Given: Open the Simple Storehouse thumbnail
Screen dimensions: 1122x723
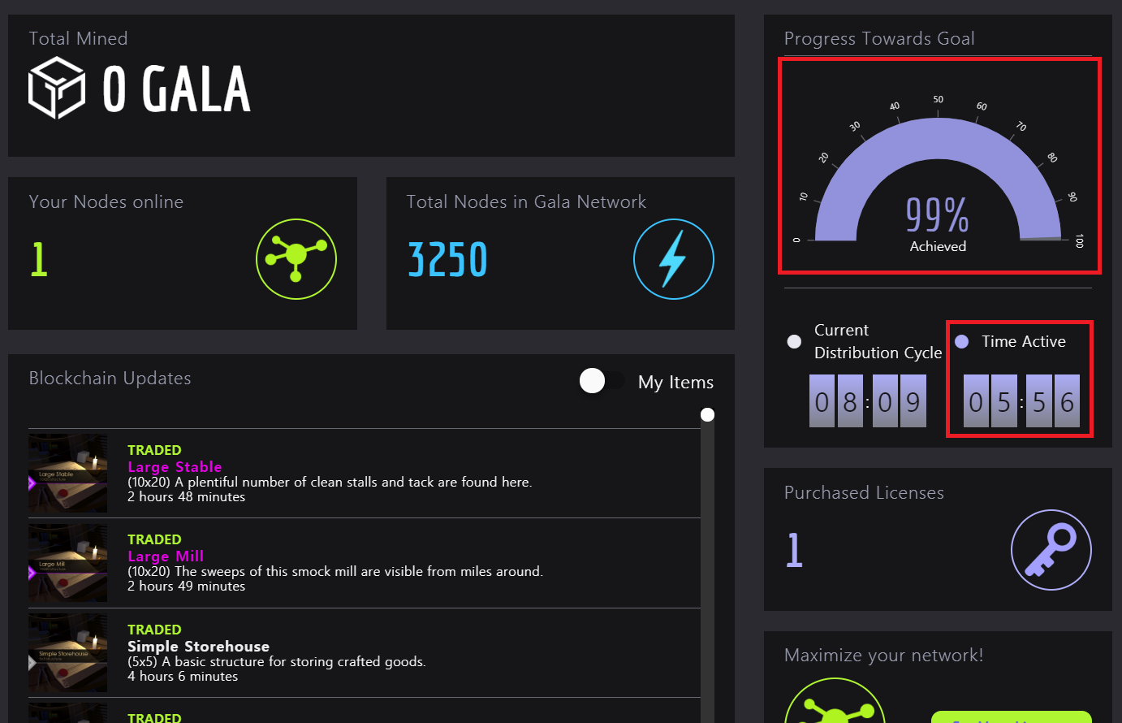Looking at the screenshot, I should 67,652.
